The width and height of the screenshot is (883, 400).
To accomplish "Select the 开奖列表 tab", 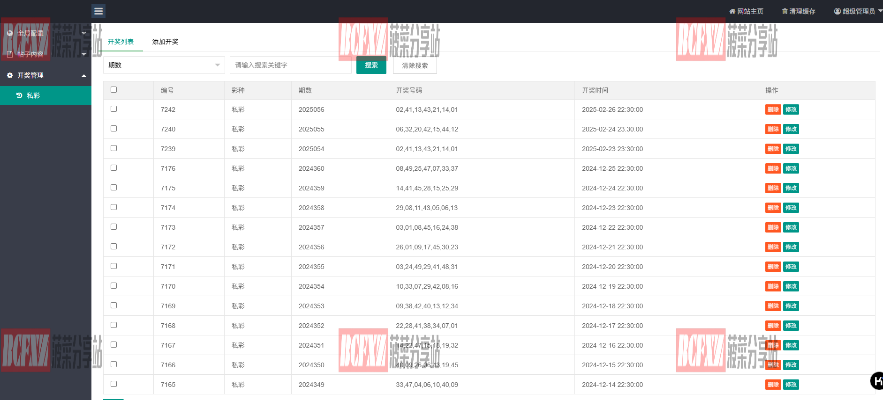I will coord(121,42).
